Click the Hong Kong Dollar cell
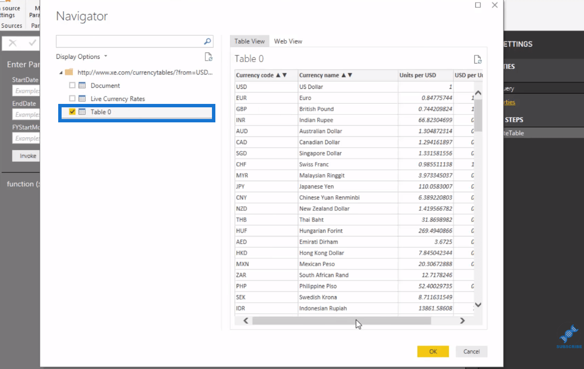This screenshot has height=369, width=584. click(x=348, y=253)
